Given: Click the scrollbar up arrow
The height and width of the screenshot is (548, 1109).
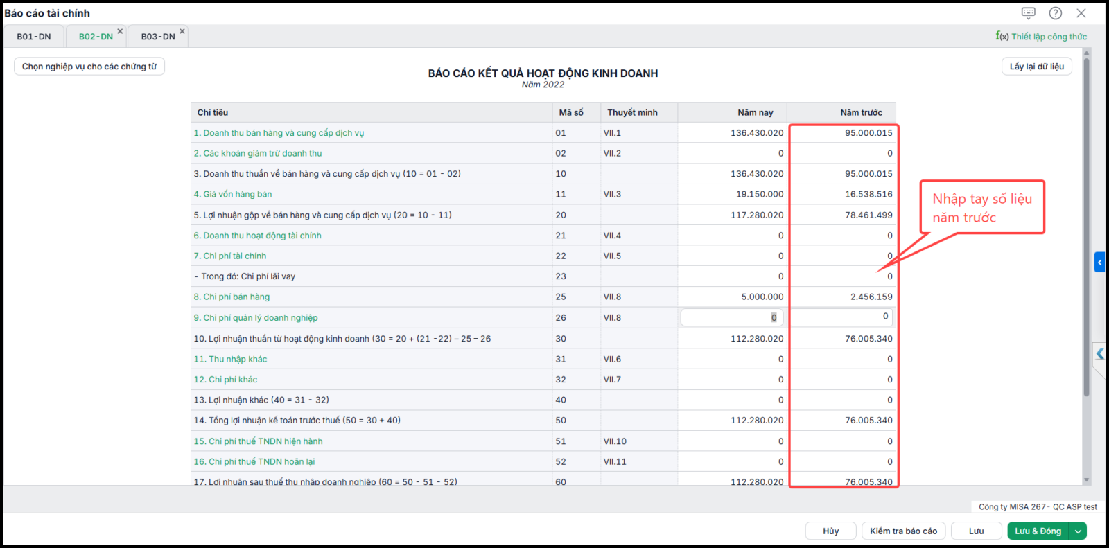Looking at the screenshot, I should point(1087,53).
